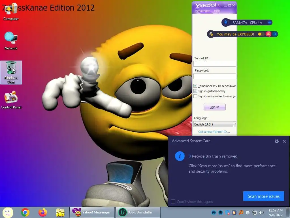This screenshot has height=218, width=290.
Task: Open the Network desktop icon
Action: pyautogui.click(x=11, y=41)
